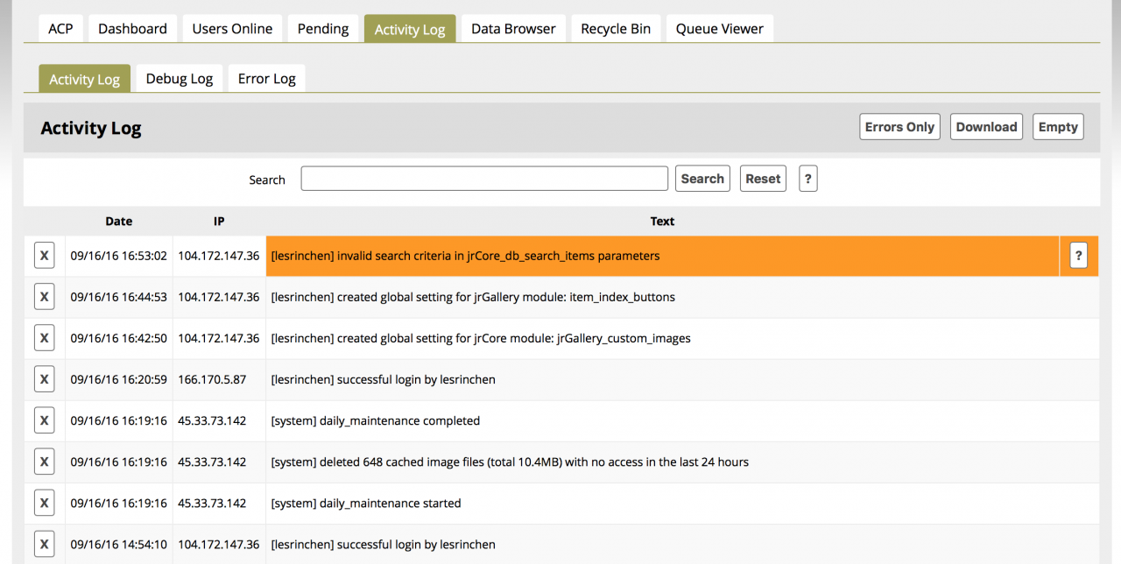Screen dimensions: 1121x564
Task: Open the Users Online tab
Action: [x=232, y=29]
